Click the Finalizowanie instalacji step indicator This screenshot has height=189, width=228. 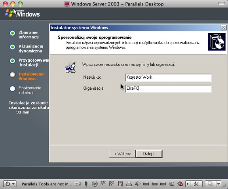coord(25,90)
